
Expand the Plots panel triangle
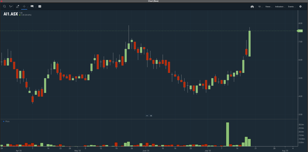pyautogui.click(x=4, y=121)
